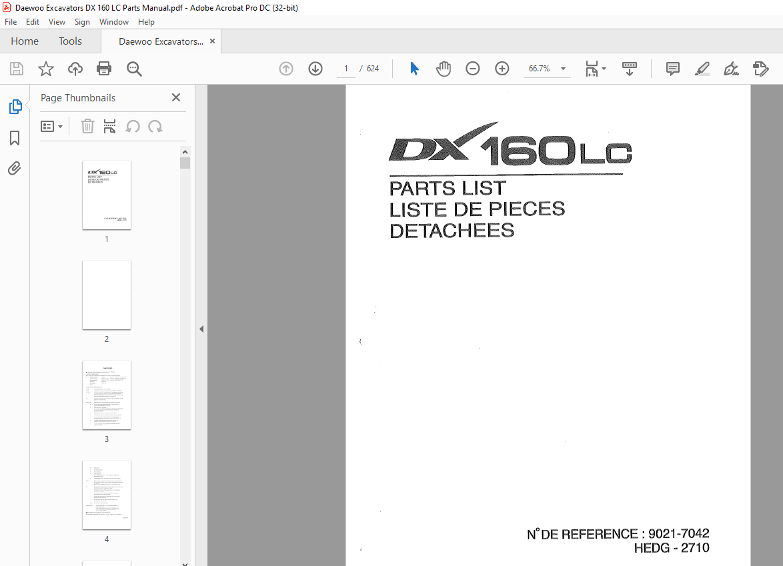Go to next page arrow
783x566 pixels.
(x=315, y=69)
